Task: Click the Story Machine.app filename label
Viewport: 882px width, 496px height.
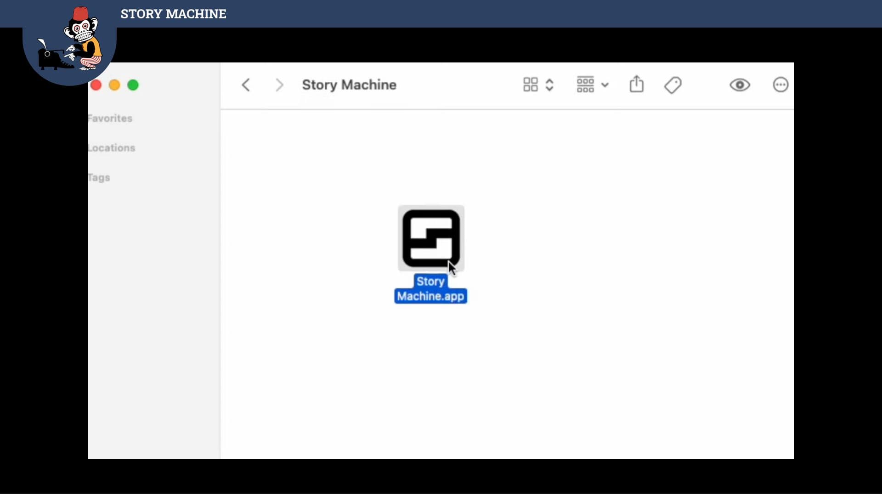Action: coord(430,289)
